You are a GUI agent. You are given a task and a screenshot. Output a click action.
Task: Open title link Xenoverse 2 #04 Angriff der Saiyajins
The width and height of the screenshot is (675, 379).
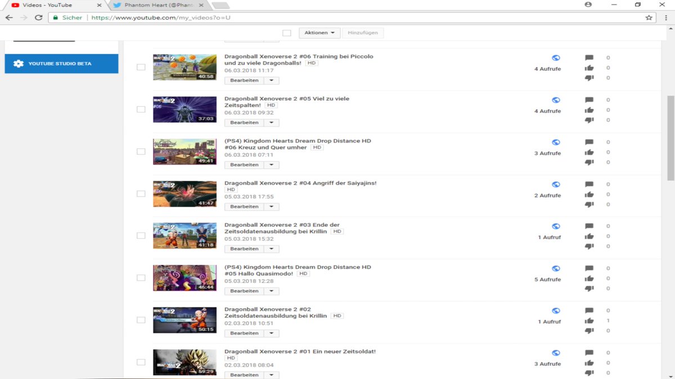click(x=300, y=183)
